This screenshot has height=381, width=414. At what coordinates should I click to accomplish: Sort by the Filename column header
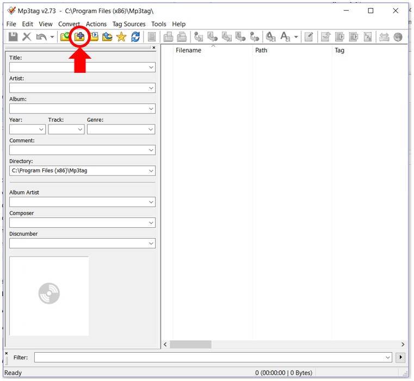point(213,50)
